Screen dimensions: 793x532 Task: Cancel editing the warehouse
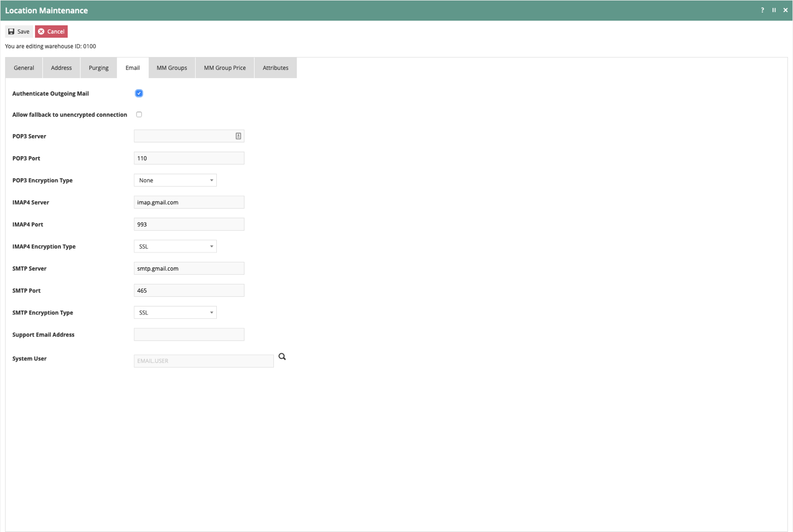(x=51, y=32)
